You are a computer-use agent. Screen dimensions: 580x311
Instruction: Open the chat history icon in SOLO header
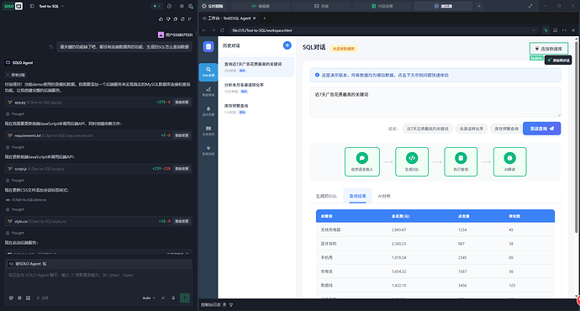[x=170, y=6]
